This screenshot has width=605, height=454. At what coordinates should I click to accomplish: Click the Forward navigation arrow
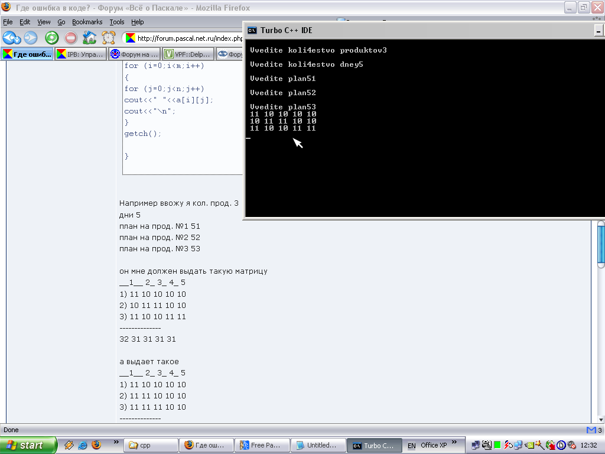pos(30,38)
